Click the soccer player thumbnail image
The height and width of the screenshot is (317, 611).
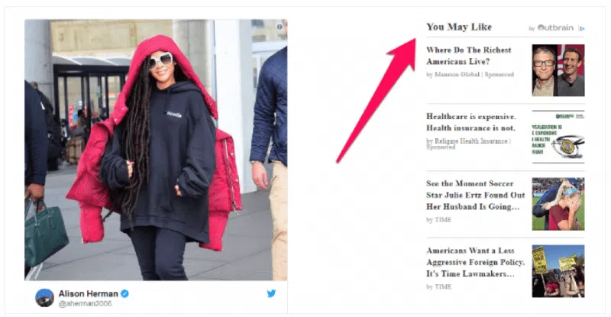click(x=558, y=204)
